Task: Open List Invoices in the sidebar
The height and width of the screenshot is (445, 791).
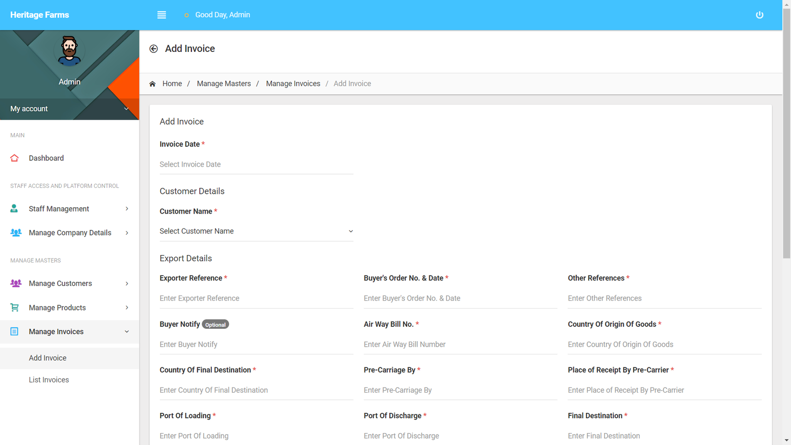Action: tap(49, 380)
